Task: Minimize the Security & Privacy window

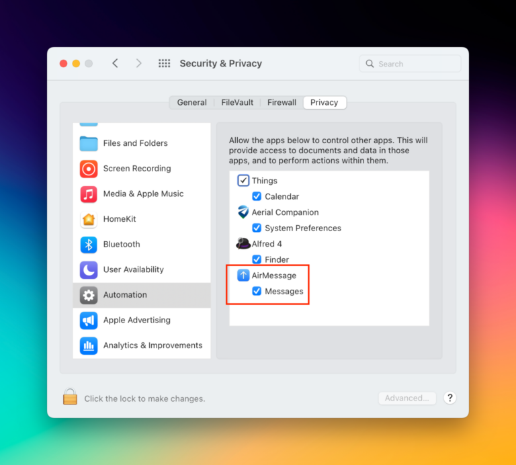Action: coord(76,64)
